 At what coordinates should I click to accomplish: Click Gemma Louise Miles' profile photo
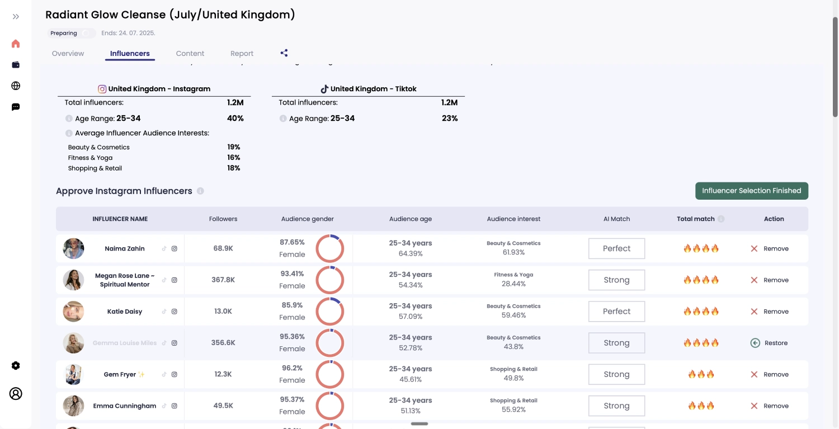click(73, 343)
